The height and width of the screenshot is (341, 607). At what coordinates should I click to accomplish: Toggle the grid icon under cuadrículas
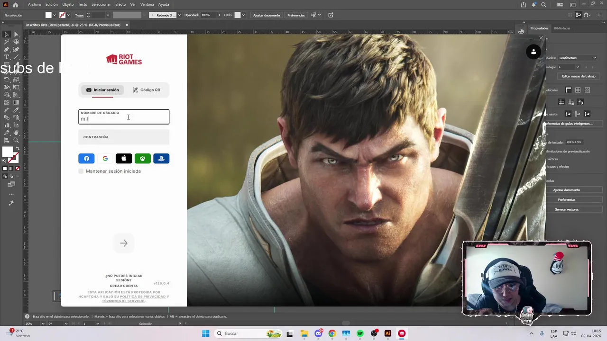[x=578, y=90]
